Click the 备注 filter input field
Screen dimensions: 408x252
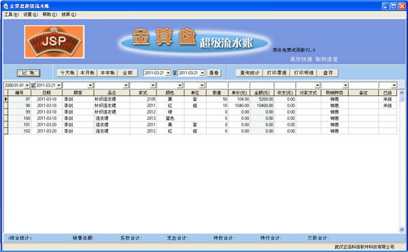coord(364,85)
